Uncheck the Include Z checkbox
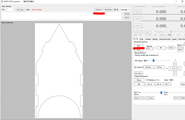This screenshot has width=185, height=120. coord(135,67)
